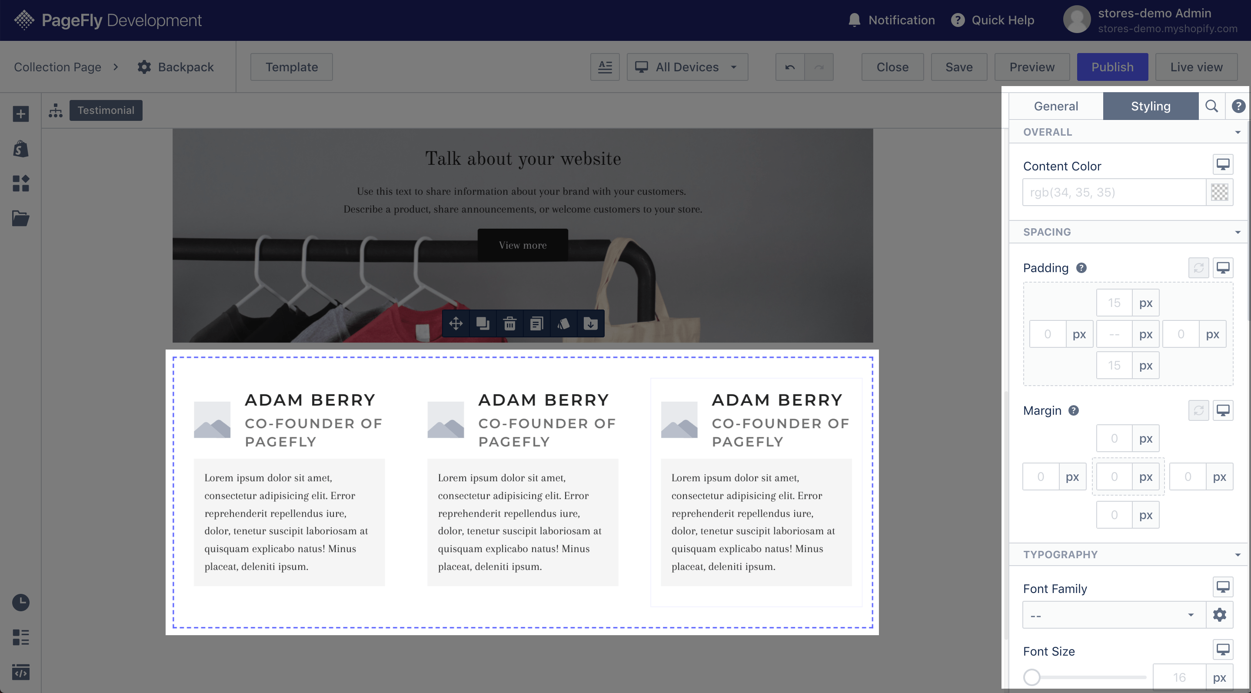This screenshot has width=1251, height=693.
Task: Open Quick Help question icon
Action: tap(957, 20)
